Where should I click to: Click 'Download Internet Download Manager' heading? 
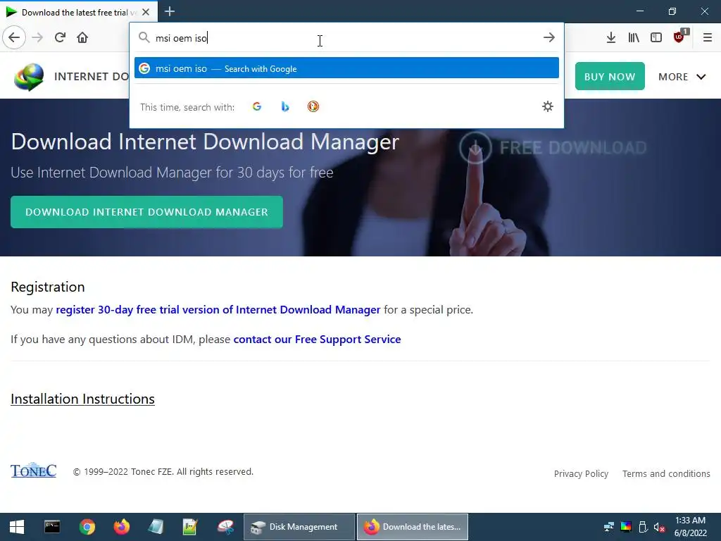tap(205, 142)
